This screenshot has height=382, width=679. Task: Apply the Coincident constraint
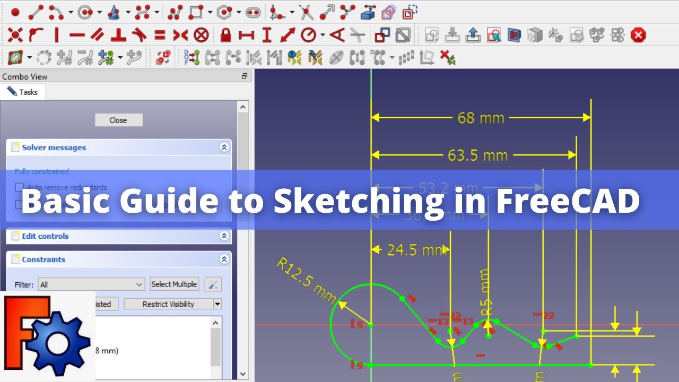[x=15, y=36]
